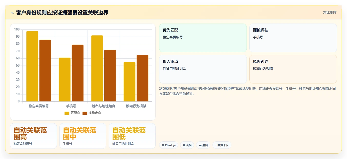
Task: Select the Chart.js tag chip
Action: click(169, 145)
